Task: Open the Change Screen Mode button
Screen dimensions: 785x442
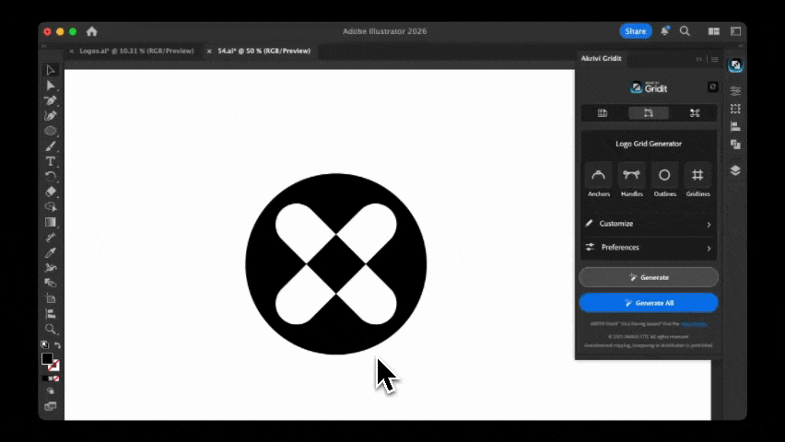Action: point(51,406)
